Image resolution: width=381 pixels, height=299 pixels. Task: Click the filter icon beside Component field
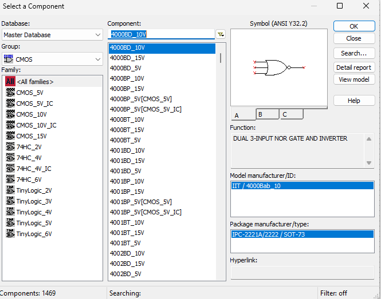coord(221,34)
